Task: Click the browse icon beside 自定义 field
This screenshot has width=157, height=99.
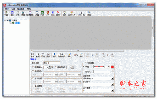Action: point(112,71)
